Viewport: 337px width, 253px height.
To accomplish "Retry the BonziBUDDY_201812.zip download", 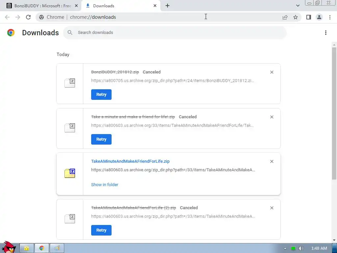I will (x=101, y=95).
